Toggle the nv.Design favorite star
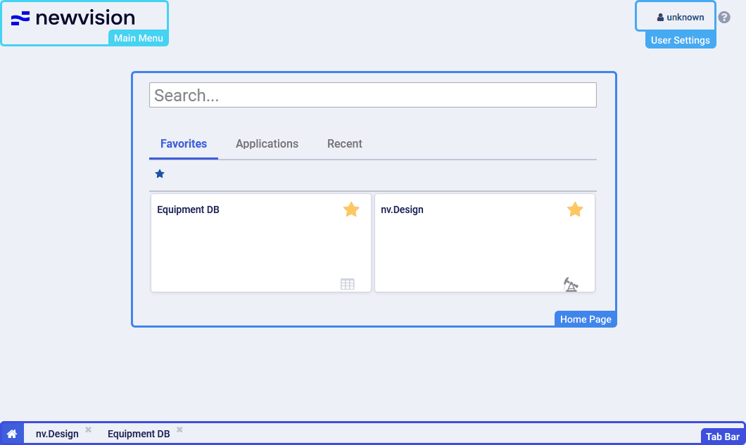This screenshot has width=746, height=445. click(575, 209)
